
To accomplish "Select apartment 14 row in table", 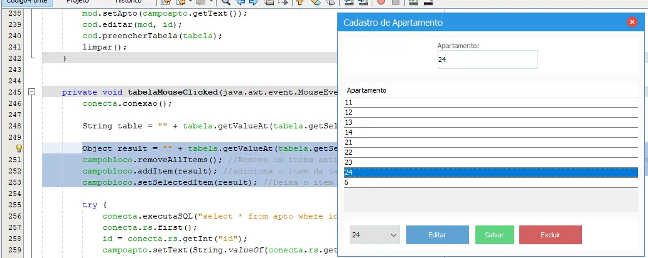I will click(490, 132).
